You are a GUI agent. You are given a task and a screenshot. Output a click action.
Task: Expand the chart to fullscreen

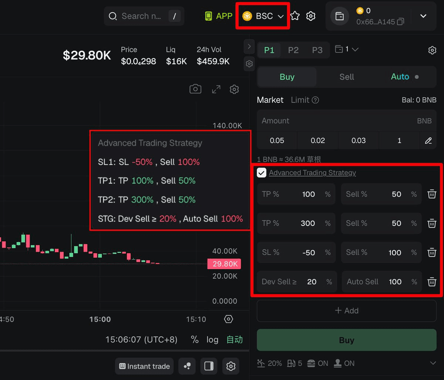click(x=216, y=89)
